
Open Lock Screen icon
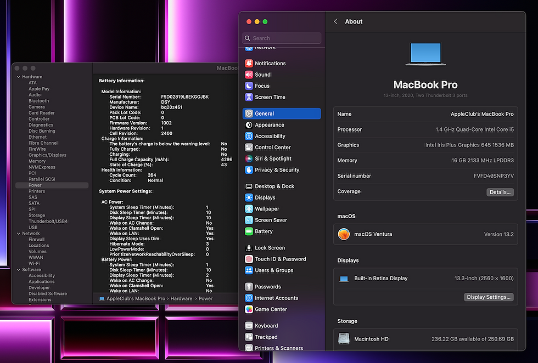(249, 247)
